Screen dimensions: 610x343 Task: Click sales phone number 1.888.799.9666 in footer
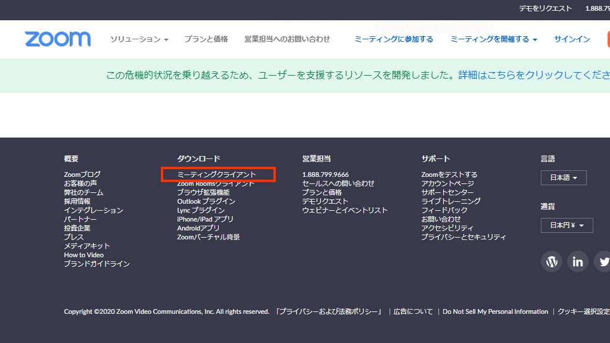click(x=325, y=174)
